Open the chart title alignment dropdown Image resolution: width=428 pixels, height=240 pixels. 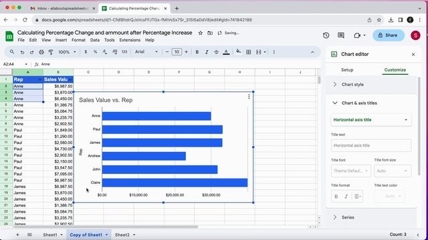tap(357, 197)
